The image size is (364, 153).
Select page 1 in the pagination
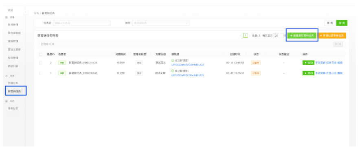click(246, 36)
